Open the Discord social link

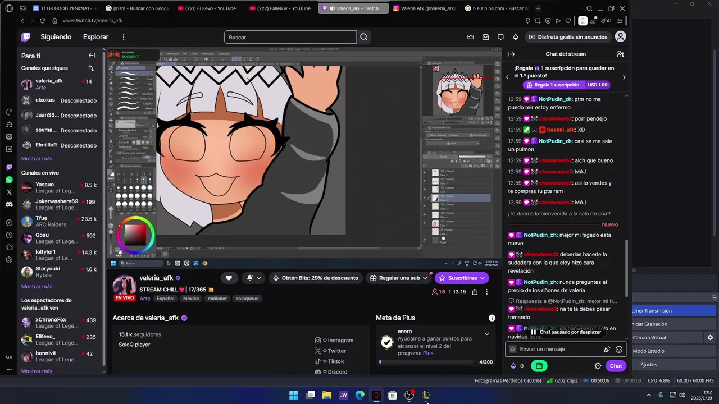(331, 372)
